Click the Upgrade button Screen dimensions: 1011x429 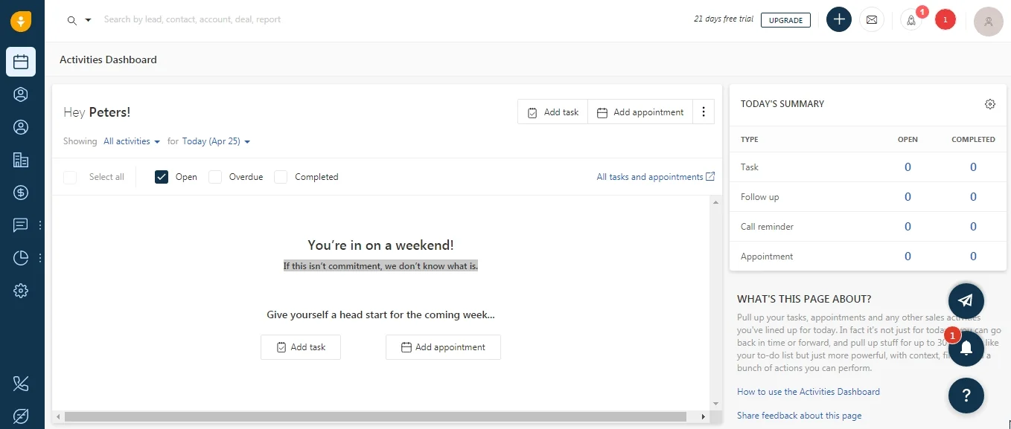[785, 20]
